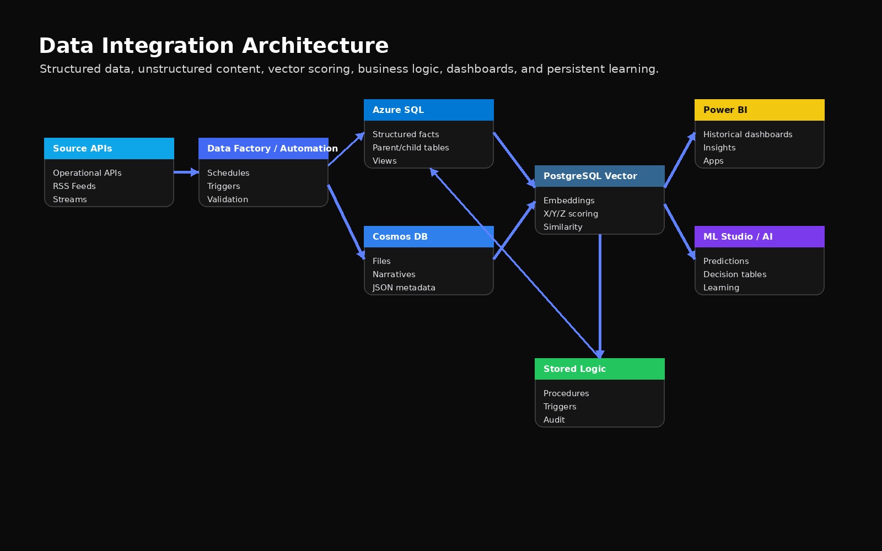Viewport: 882px width, 551px height.
Task: Click the Cosmos DB node header
Action: pyautogui.click(x=429, y=236)
